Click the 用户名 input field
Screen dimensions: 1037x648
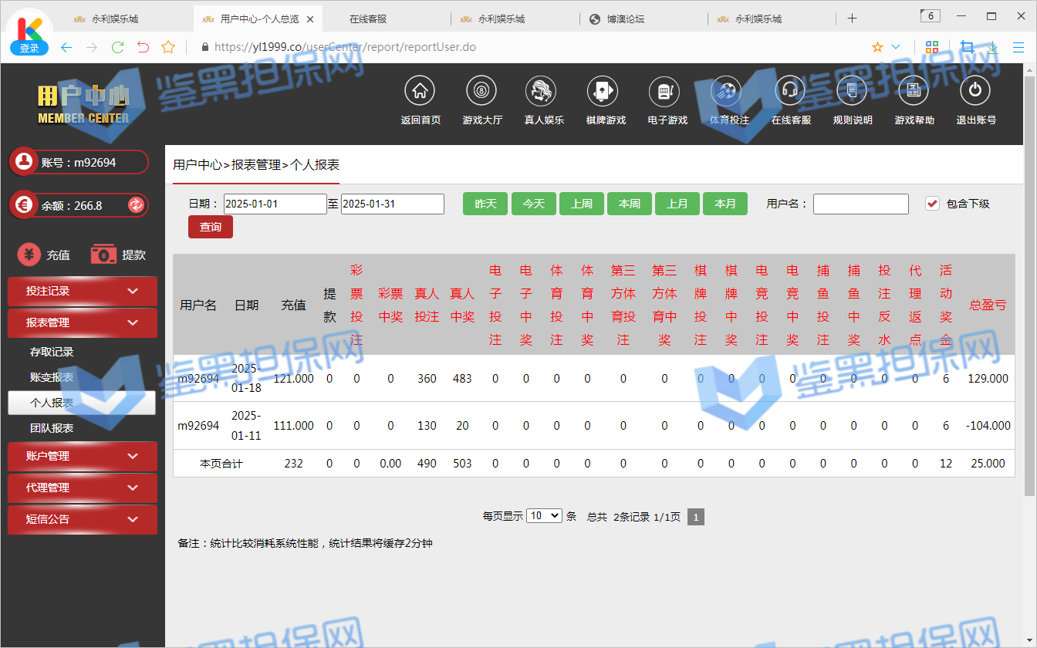[x=860, y=204]
